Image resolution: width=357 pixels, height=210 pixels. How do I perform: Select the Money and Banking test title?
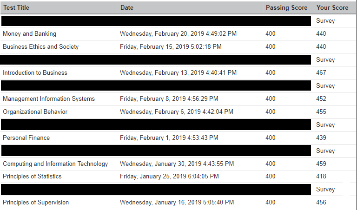[x=29, y=33]
